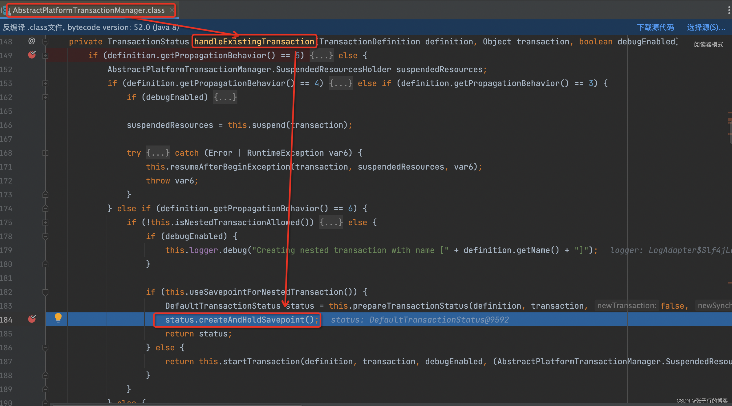Expand the folded block at line 153
Screen dimensions: 732x406
[45, 84]
